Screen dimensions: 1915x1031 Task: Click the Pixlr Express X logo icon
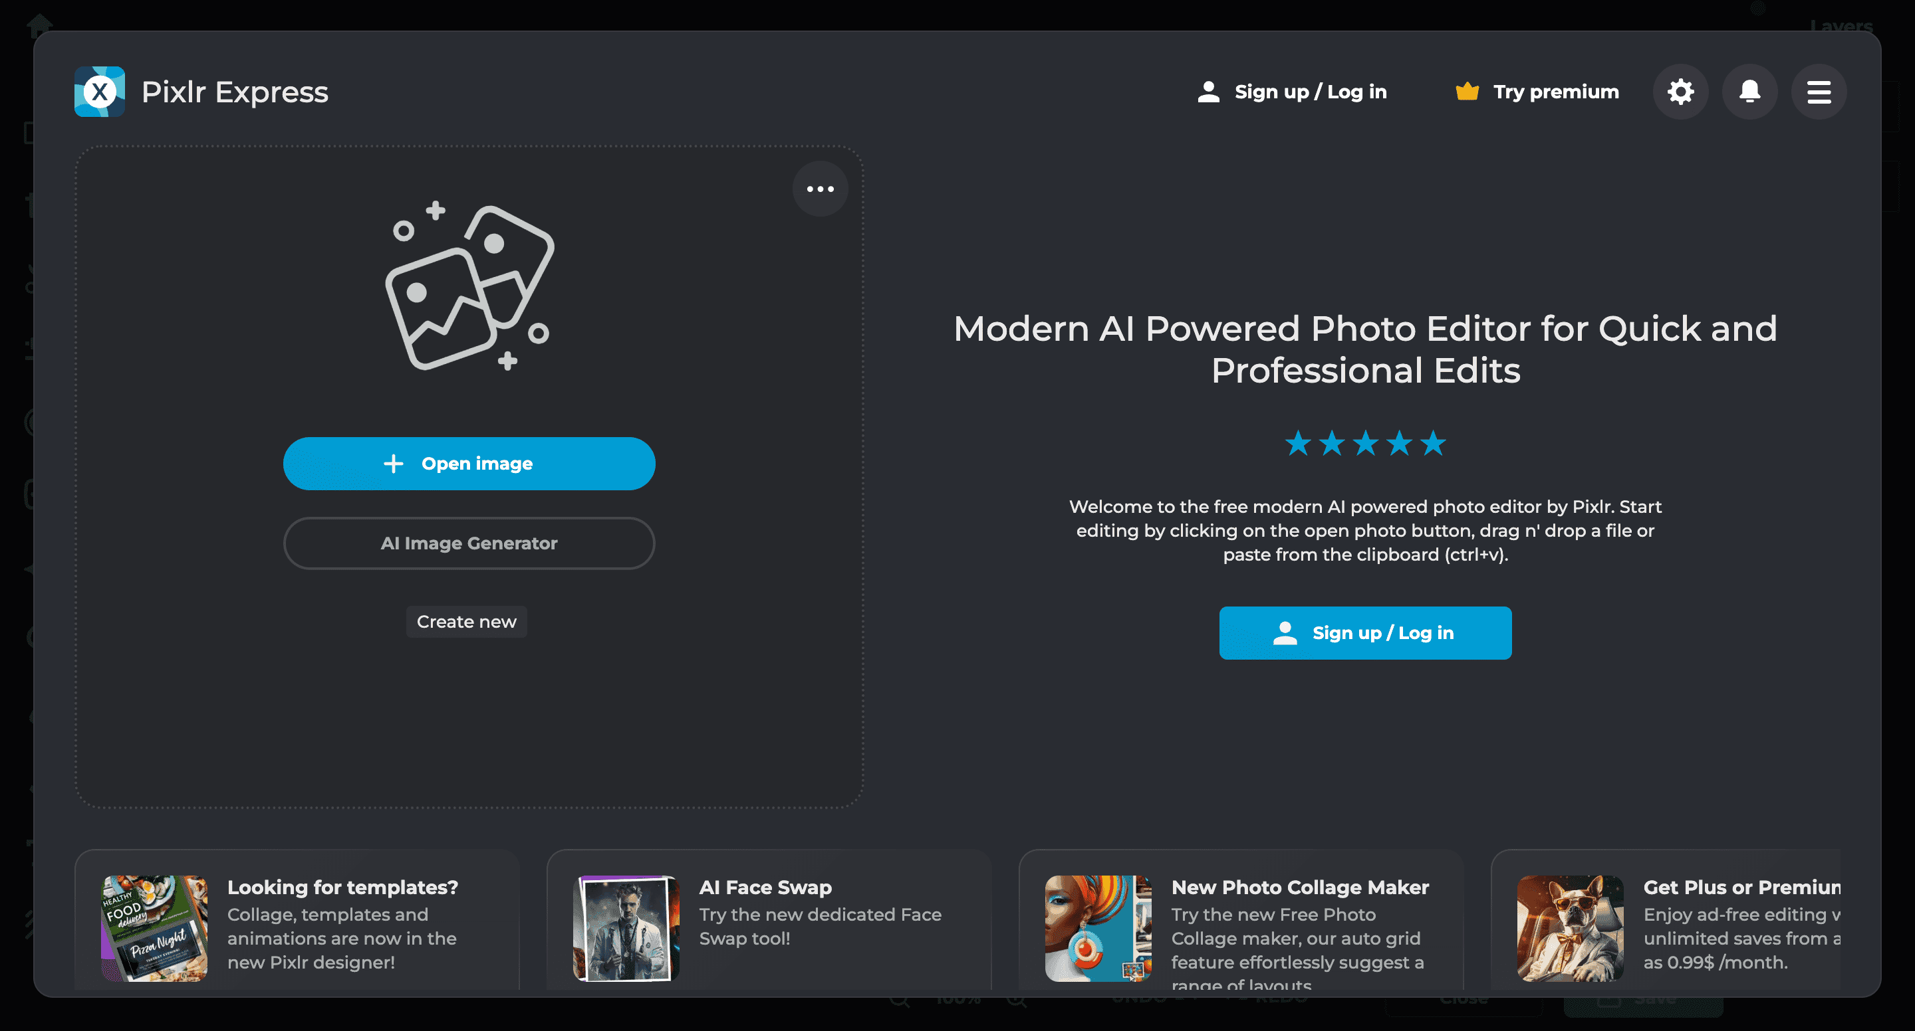(99, 92)
